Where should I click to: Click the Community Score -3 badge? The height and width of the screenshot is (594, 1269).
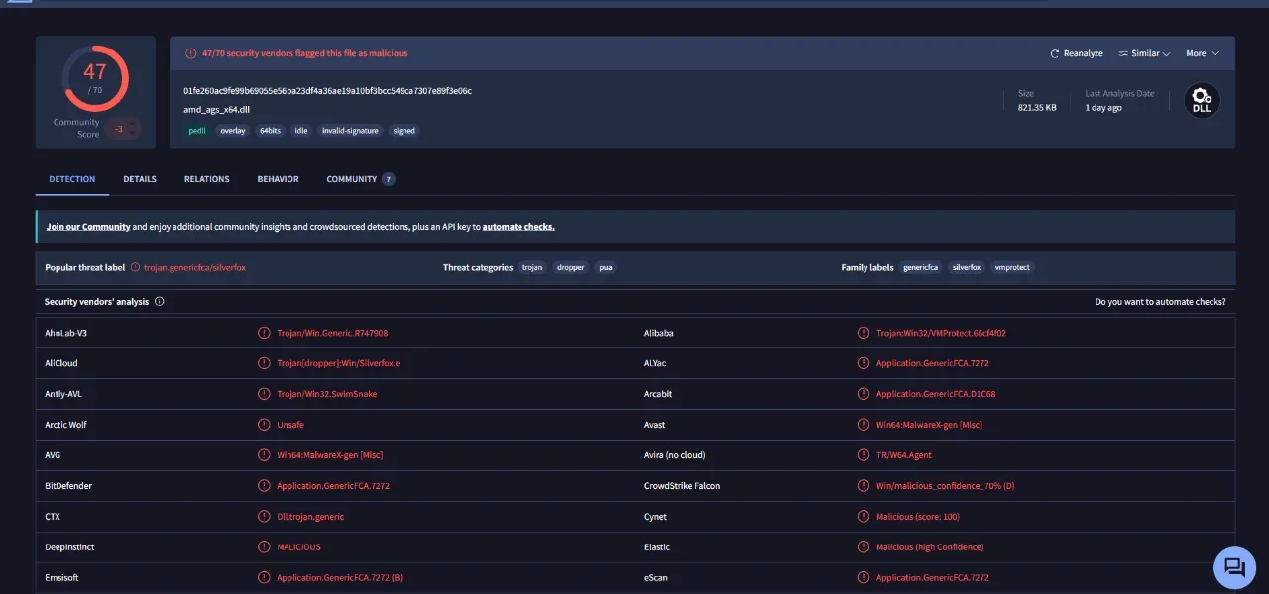coord(123,129)
